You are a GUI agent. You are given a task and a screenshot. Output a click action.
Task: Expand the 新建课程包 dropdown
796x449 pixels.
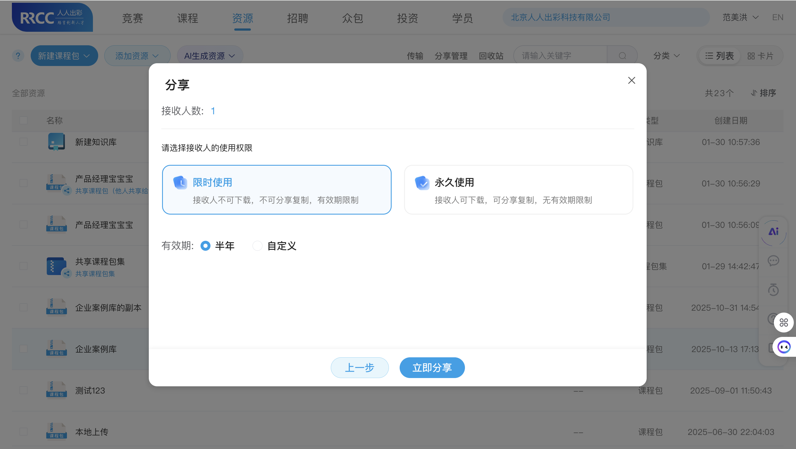click(x=64, y=56)
